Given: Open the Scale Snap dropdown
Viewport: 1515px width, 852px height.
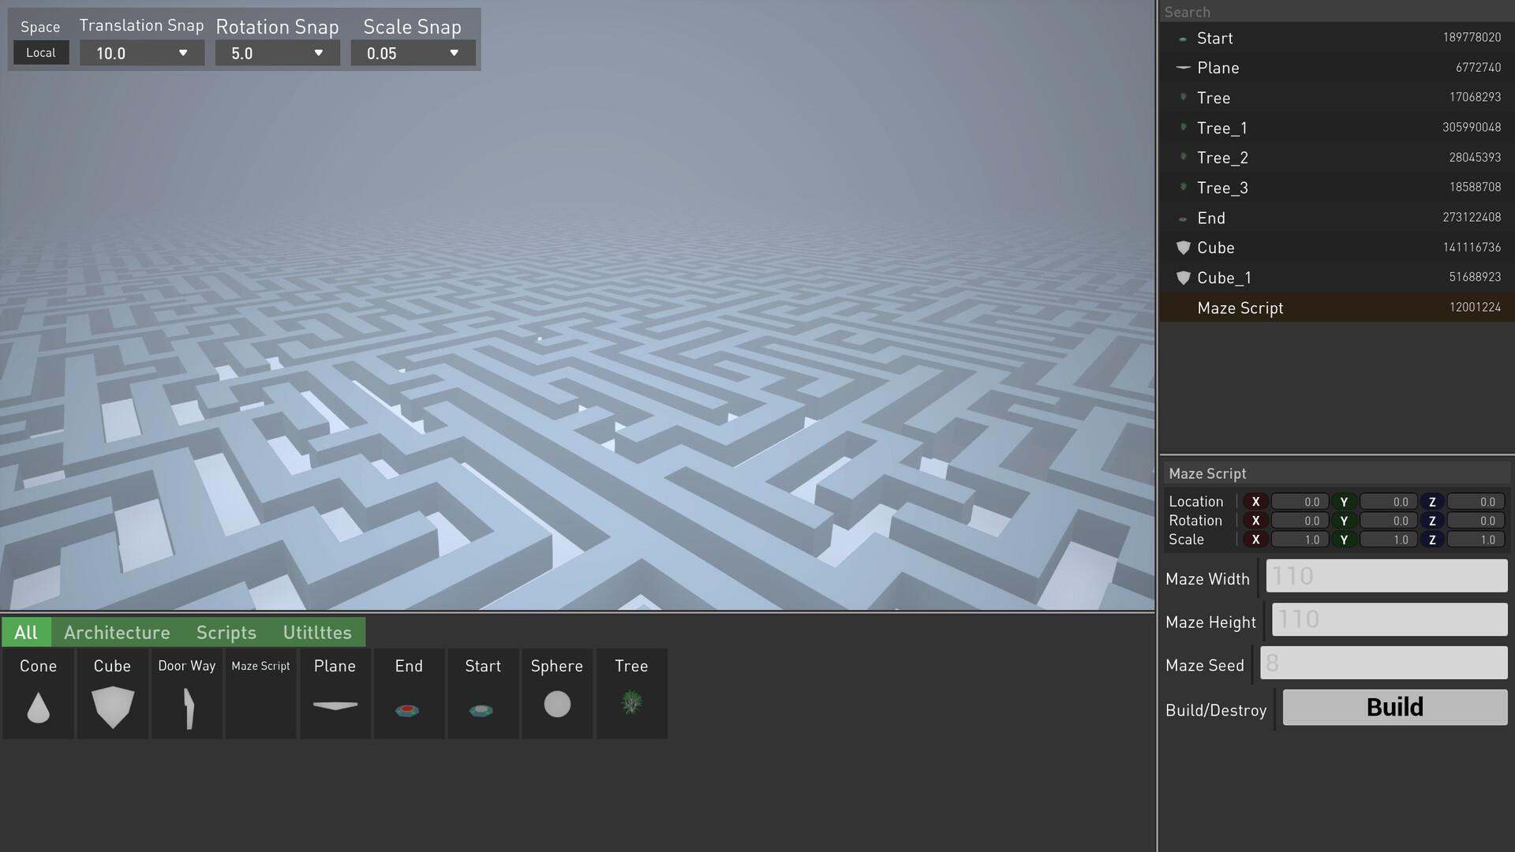Looking at the screenshot, I should 413,54.
